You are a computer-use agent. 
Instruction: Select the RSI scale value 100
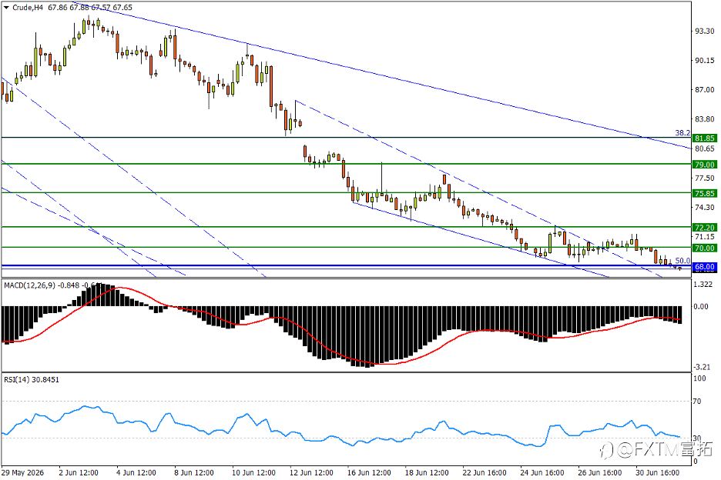[x=699, y=378]
